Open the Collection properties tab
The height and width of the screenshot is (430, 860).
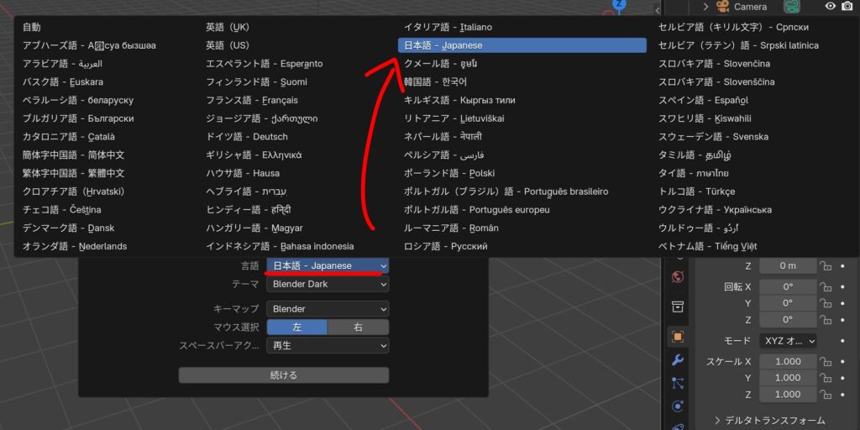tap(678, 306)
